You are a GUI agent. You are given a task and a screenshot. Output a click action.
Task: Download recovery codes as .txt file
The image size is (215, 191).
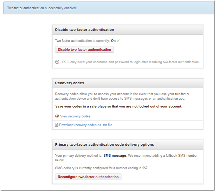click(85, 125)
